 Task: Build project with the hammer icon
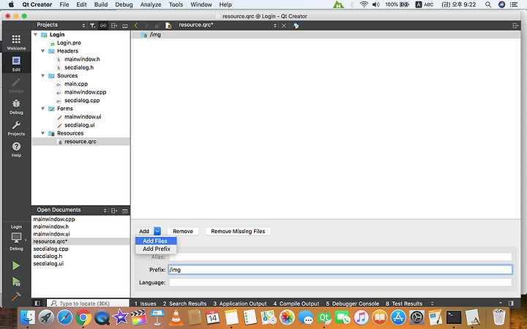pyautogui.click(x=16, y=296)
